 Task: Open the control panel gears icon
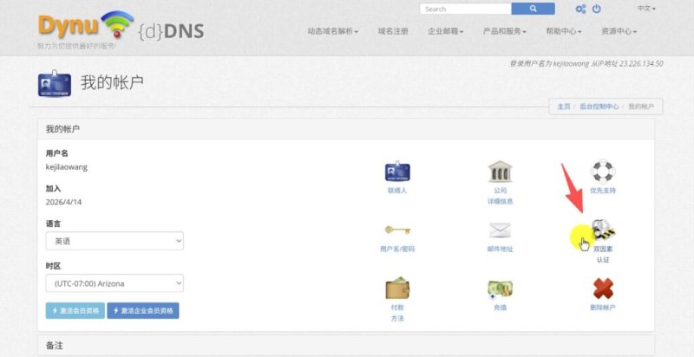coord(580,9)
